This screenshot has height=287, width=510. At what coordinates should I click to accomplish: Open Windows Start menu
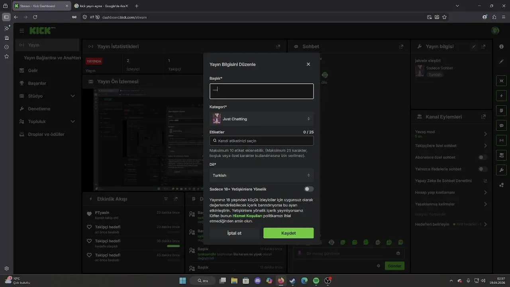tap(182, 281)
